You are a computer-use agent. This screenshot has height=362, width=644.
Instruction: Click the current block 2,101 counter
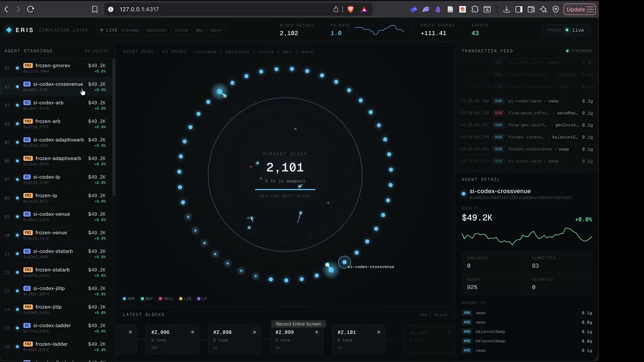[285, 167]
